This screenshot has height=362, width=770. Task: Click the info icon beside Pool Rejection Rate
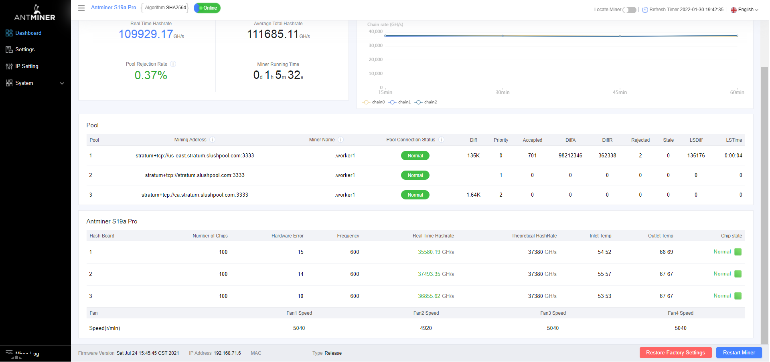click(x=173, y=64)
